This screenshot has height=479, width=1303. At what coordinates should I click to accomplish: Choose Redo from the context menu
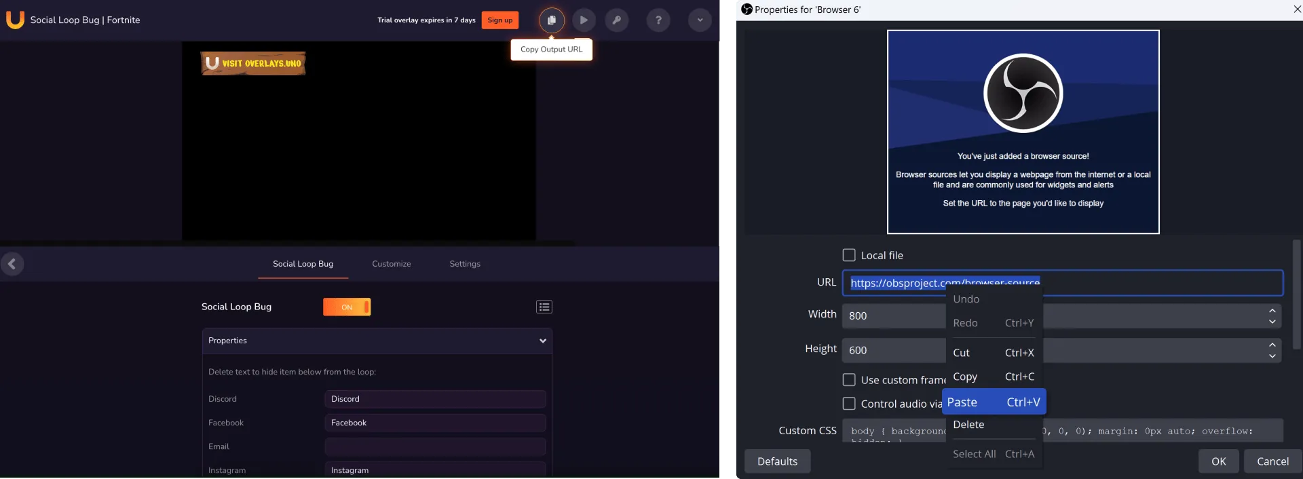994,323
